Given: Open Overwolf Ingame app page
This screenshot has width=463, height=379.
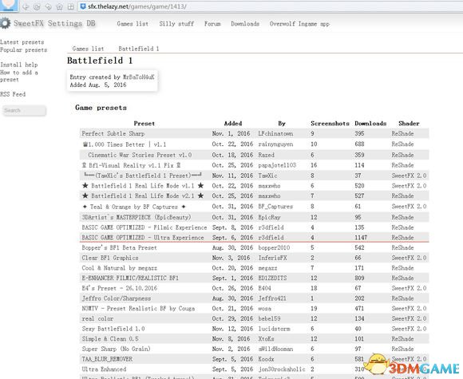Looking at the screenshot, I should tap(299, 24).
